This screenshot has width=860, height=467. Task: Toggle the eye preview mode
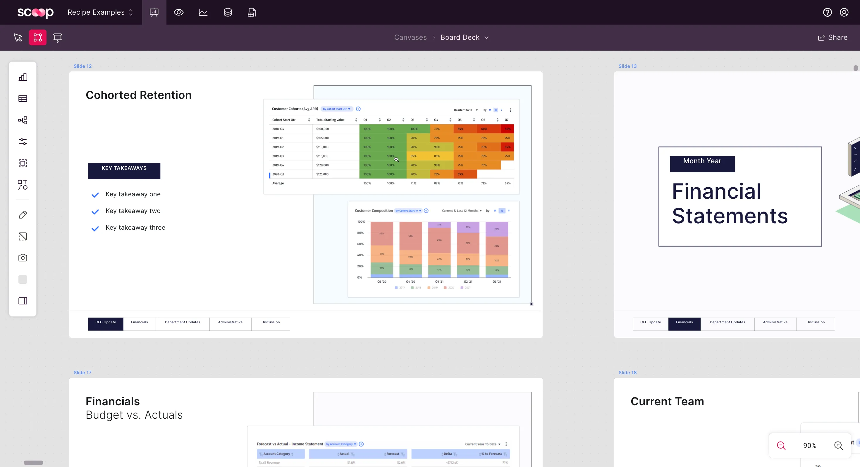pyautogui.click(x=179, y=12)
